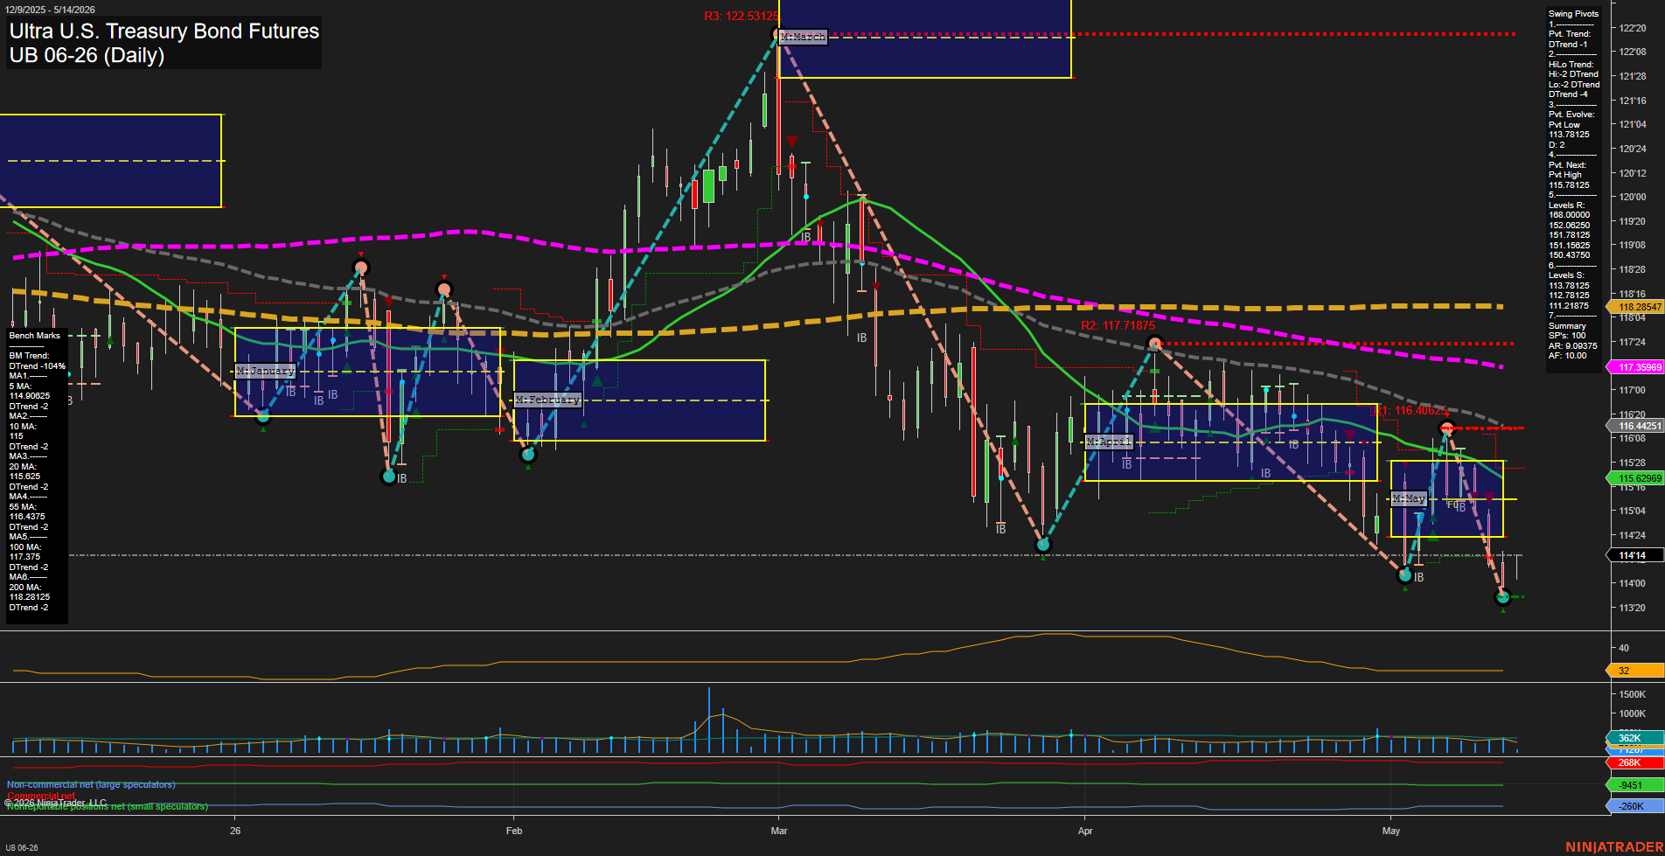
Task: Click the Mar date axis label
Action: (778, 831)
